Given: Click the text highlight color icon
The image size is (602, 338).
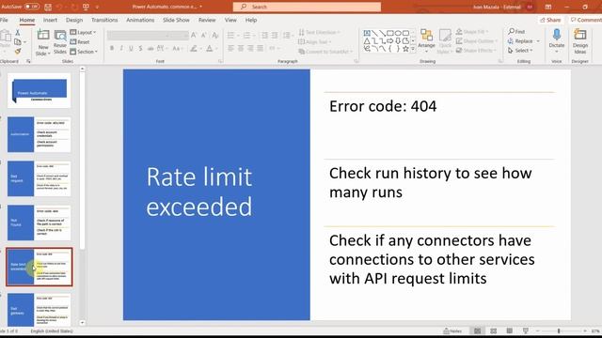Looking at the screenshot, I should pyautogui.click(x=194, y=48).
